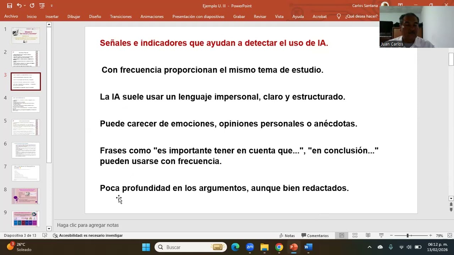
Task: Open the Ayuda tab
Action: pyautogui.click(x=298, y=16)
